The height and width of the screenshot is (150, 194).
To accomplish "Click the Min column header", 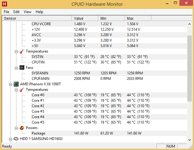I will point(111,19).
